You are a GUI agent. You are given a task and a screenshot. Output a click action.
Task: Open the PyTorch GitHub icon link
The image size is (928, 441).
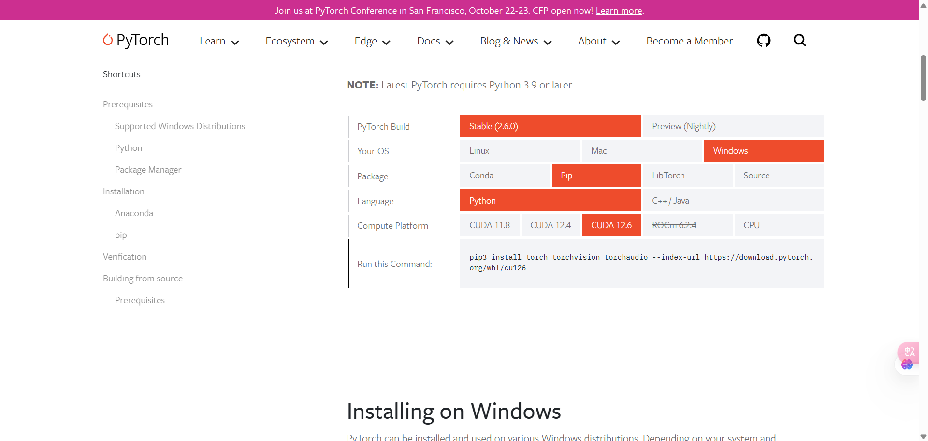tap(764, 41)
